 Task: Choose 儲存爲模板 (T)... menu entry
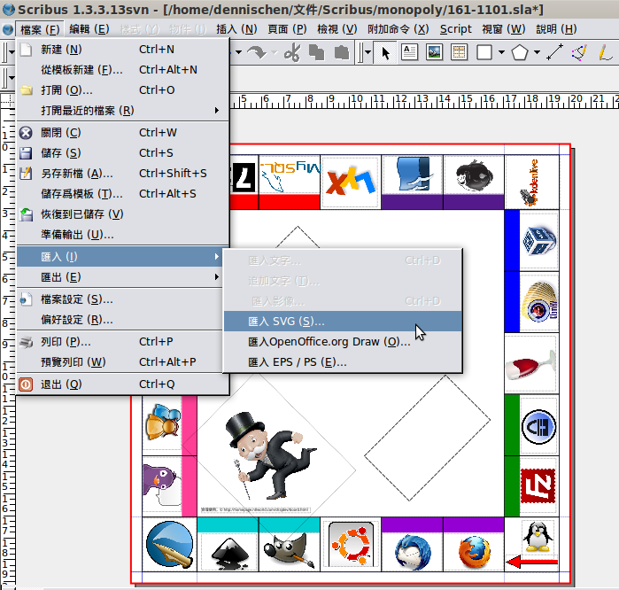(x=122, y=194)
